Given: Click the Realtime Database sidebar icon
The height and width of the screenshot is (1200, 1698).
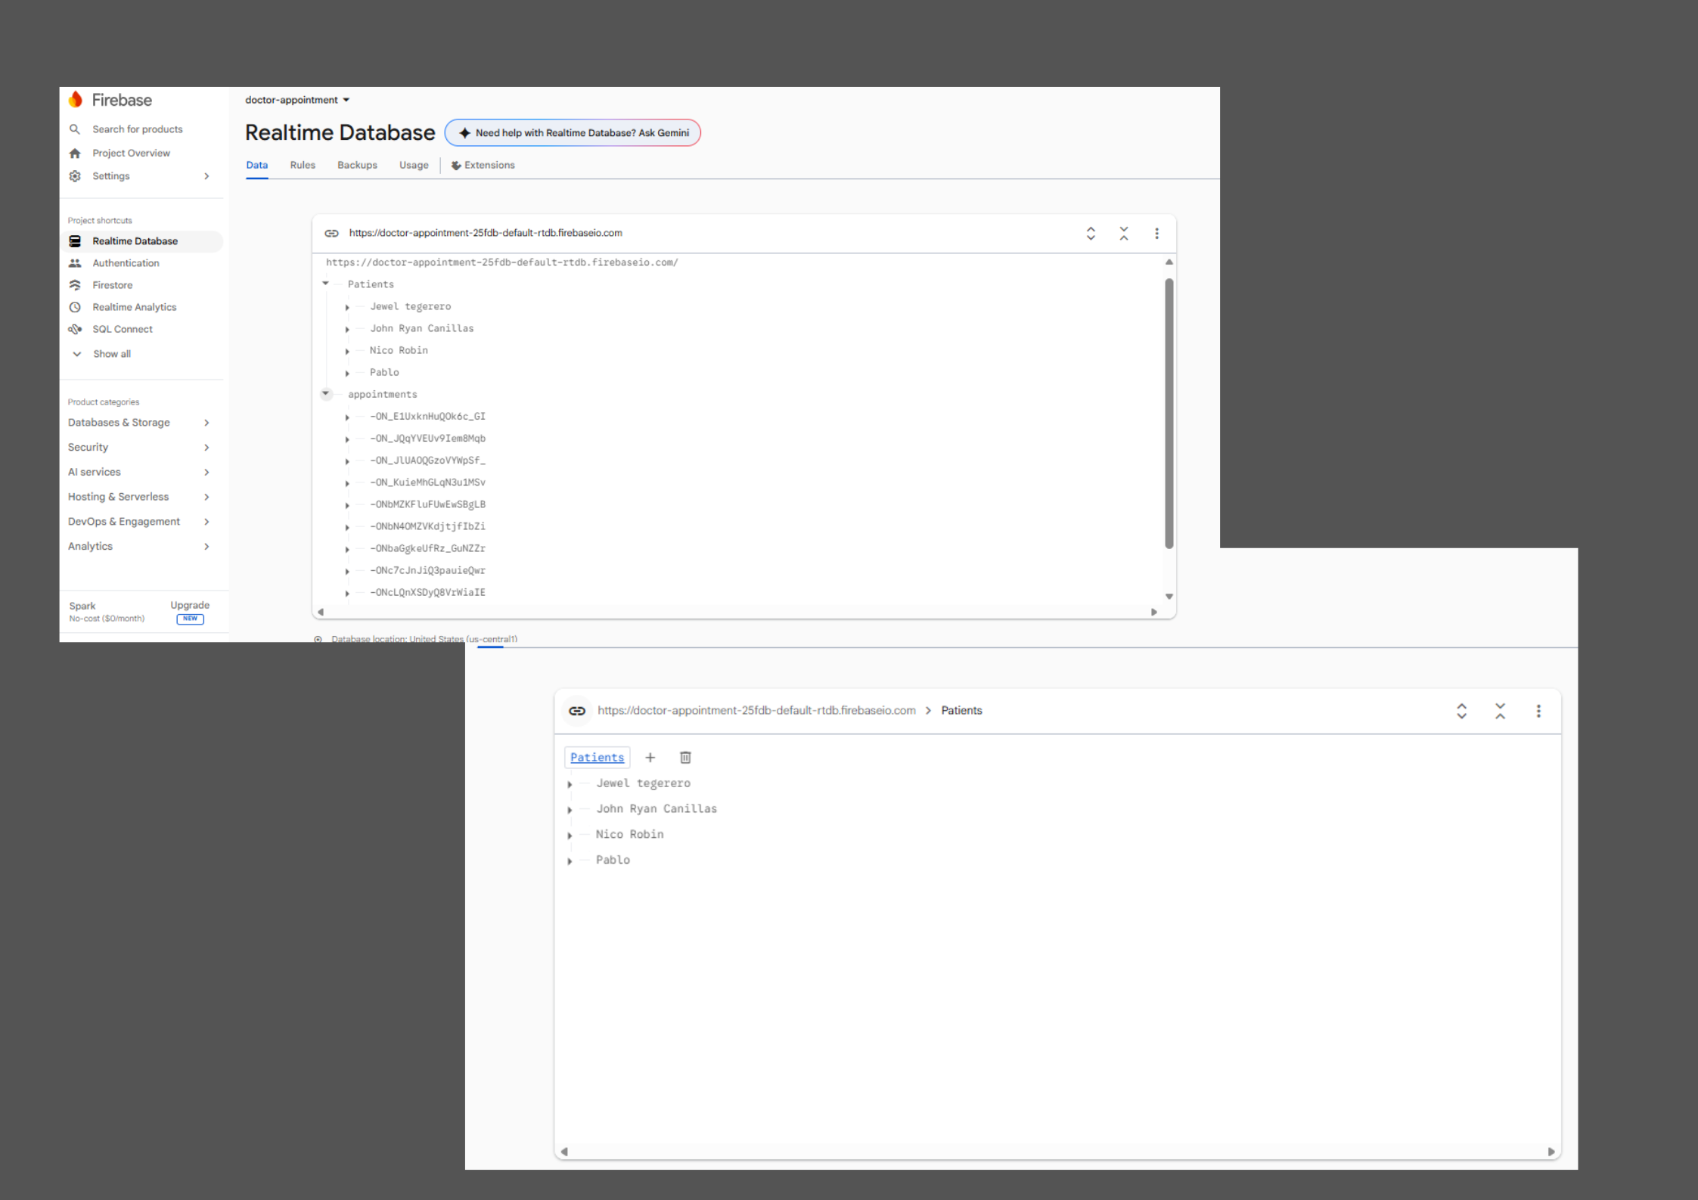Looking at the screenshot, I should pos(75,241).
